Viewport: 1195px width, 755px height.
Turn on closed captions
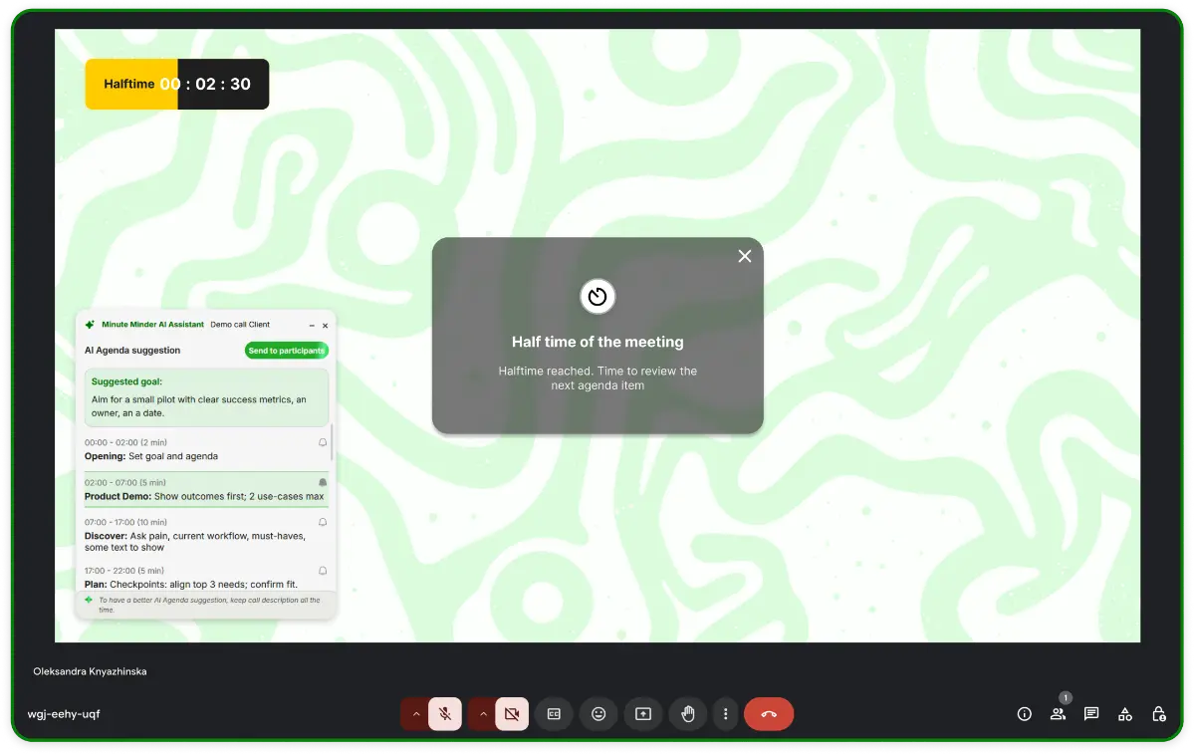[554, 713]
